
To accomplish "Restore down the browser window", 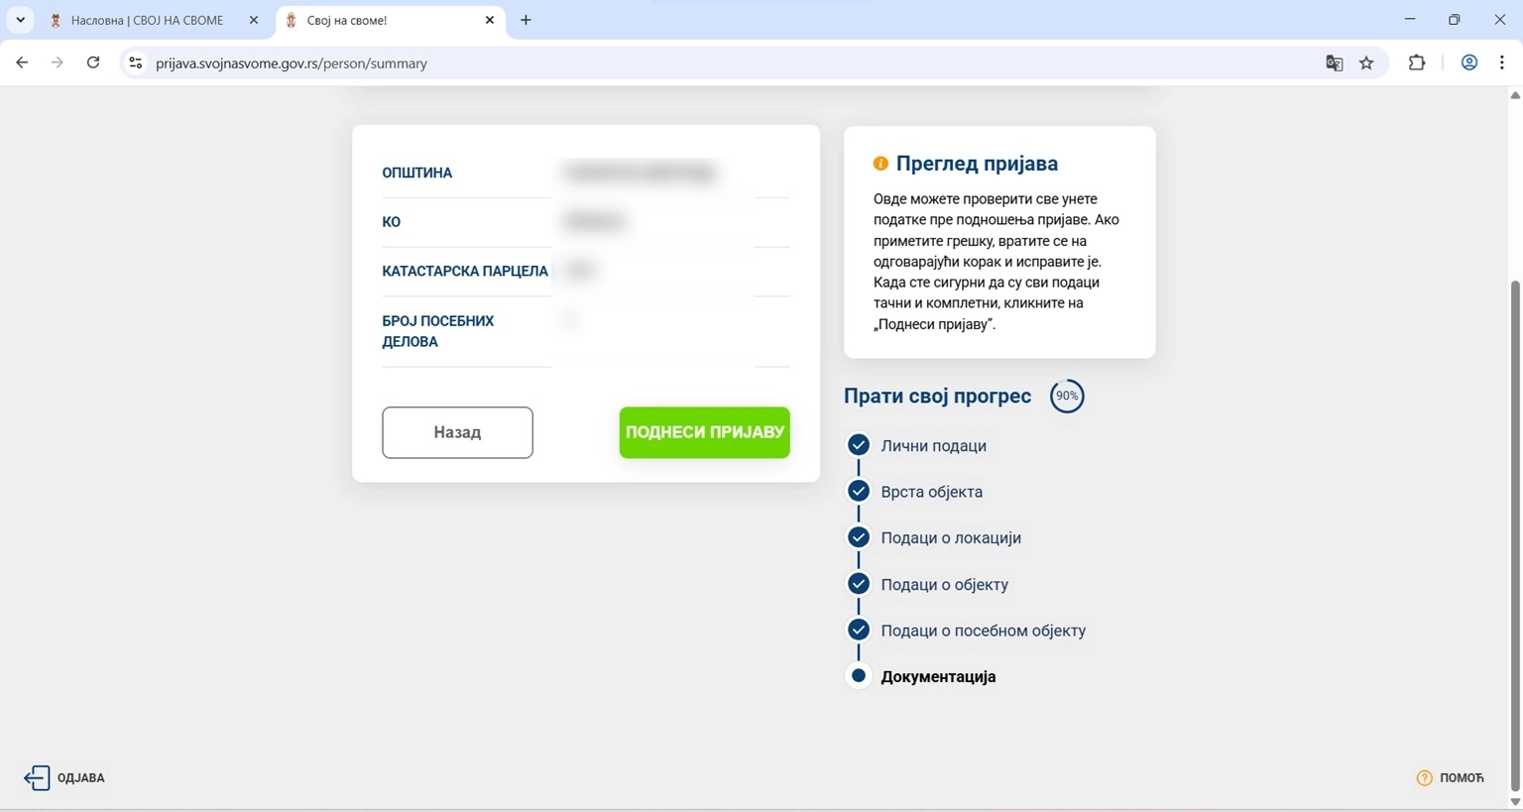I will tap(1455, 20).
